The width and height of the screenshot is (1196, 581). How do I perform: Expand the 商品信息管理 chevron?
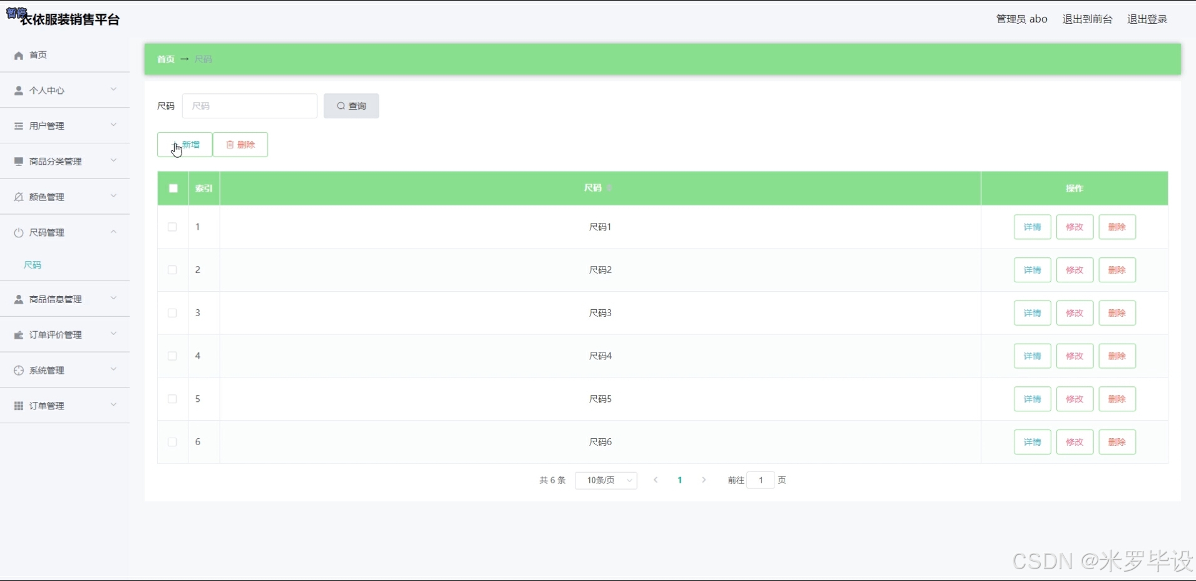coord(113,299)
